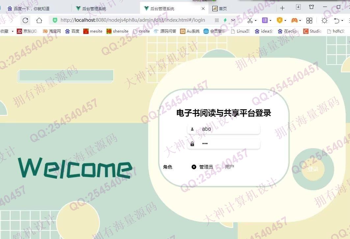Click the URL address bar
The width and height of the screenshot is (350, 239).
(133, 20)
